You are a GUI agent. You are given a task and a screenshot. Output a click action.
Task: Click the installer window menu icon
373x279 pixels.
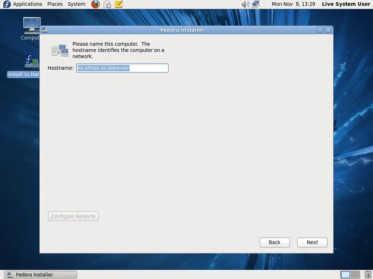(x=44, y=30)
